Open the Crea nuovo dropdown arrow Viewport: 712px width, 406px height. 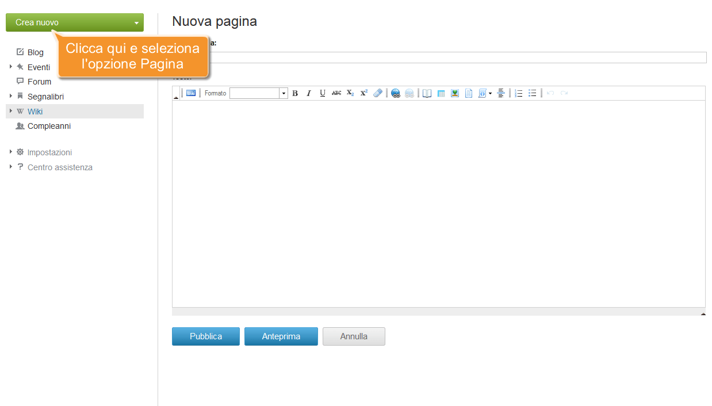[136, 23]
